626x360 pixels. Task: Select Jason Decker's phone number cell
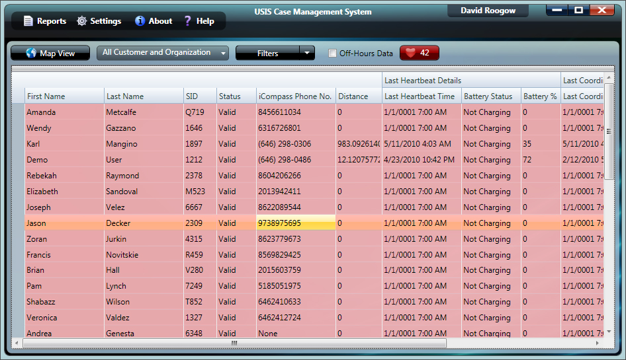[x=295, y=223]
